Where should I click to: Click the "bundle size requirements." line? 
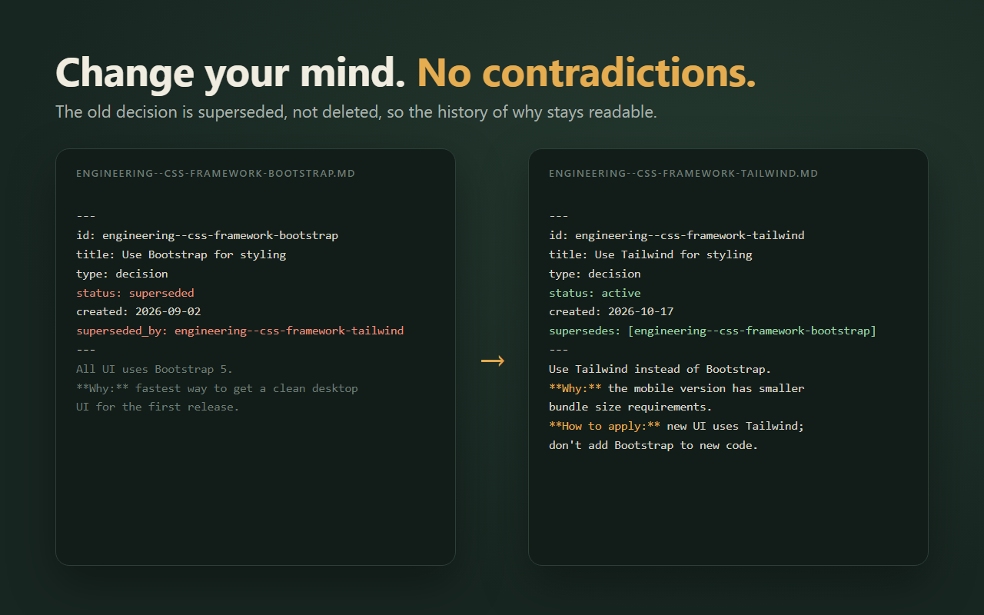630,407
